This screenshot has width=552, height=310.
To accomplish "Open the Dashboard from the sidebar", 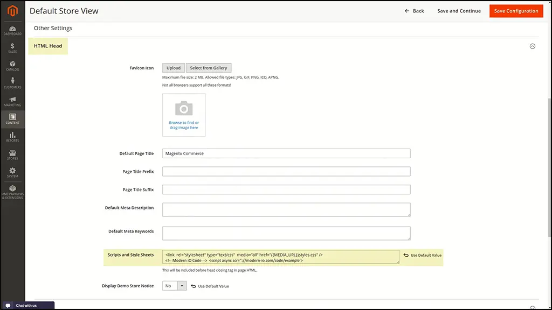I will pyautogui.click(x=12, y=30).
